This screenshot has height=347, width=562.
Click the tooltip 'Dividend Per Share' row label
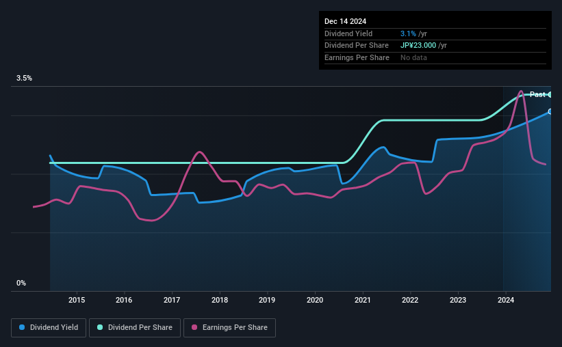tap(357, 46)
